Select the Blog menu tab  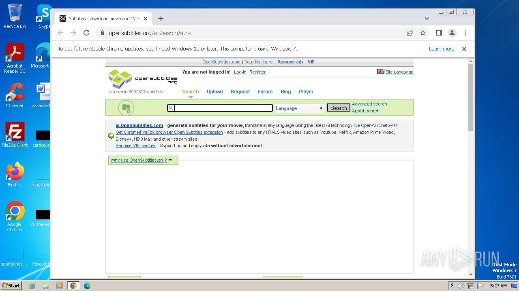pos(286,92)
